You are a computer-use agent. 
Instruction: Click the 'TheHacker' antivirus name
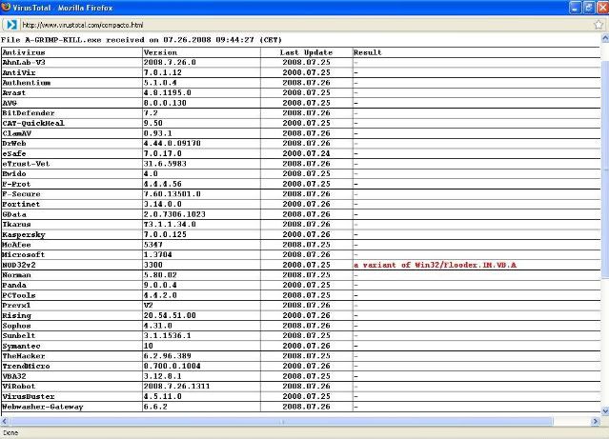click(x=23, y=356)
